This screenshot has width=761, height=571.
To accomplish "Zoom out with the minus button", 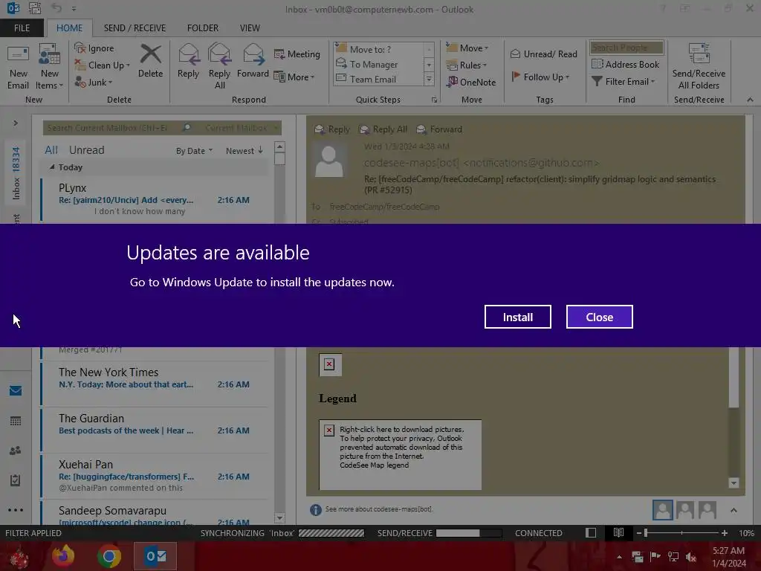I will click(639, 533).
